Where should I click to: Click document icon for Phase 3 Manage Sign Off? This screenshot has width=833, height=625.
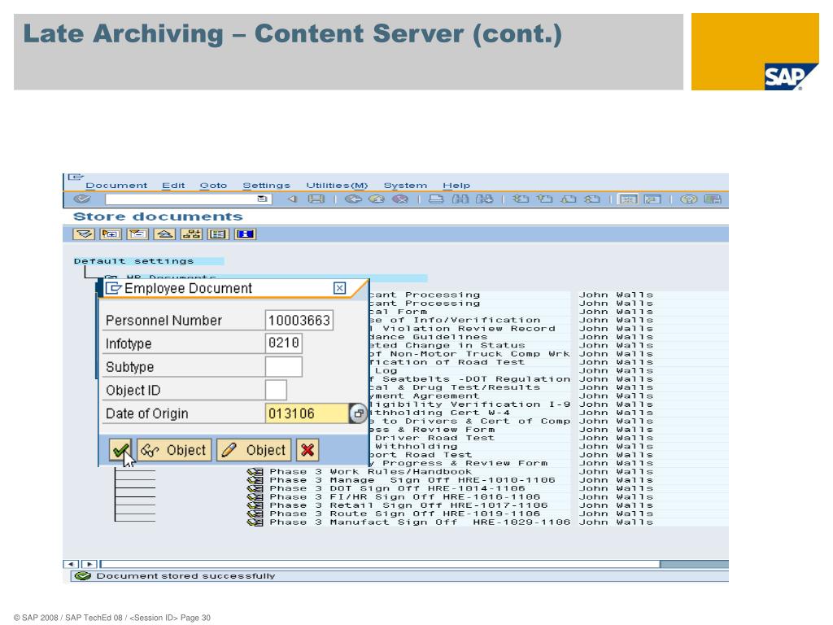click(x=255, y=480)
